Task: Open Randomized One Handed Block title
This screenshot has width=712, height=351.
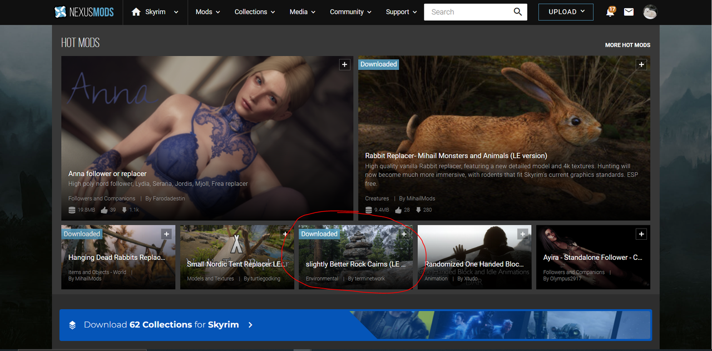Action: 474,264
